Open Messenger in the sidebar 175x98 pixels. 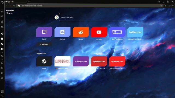click(x=2, y=34)
